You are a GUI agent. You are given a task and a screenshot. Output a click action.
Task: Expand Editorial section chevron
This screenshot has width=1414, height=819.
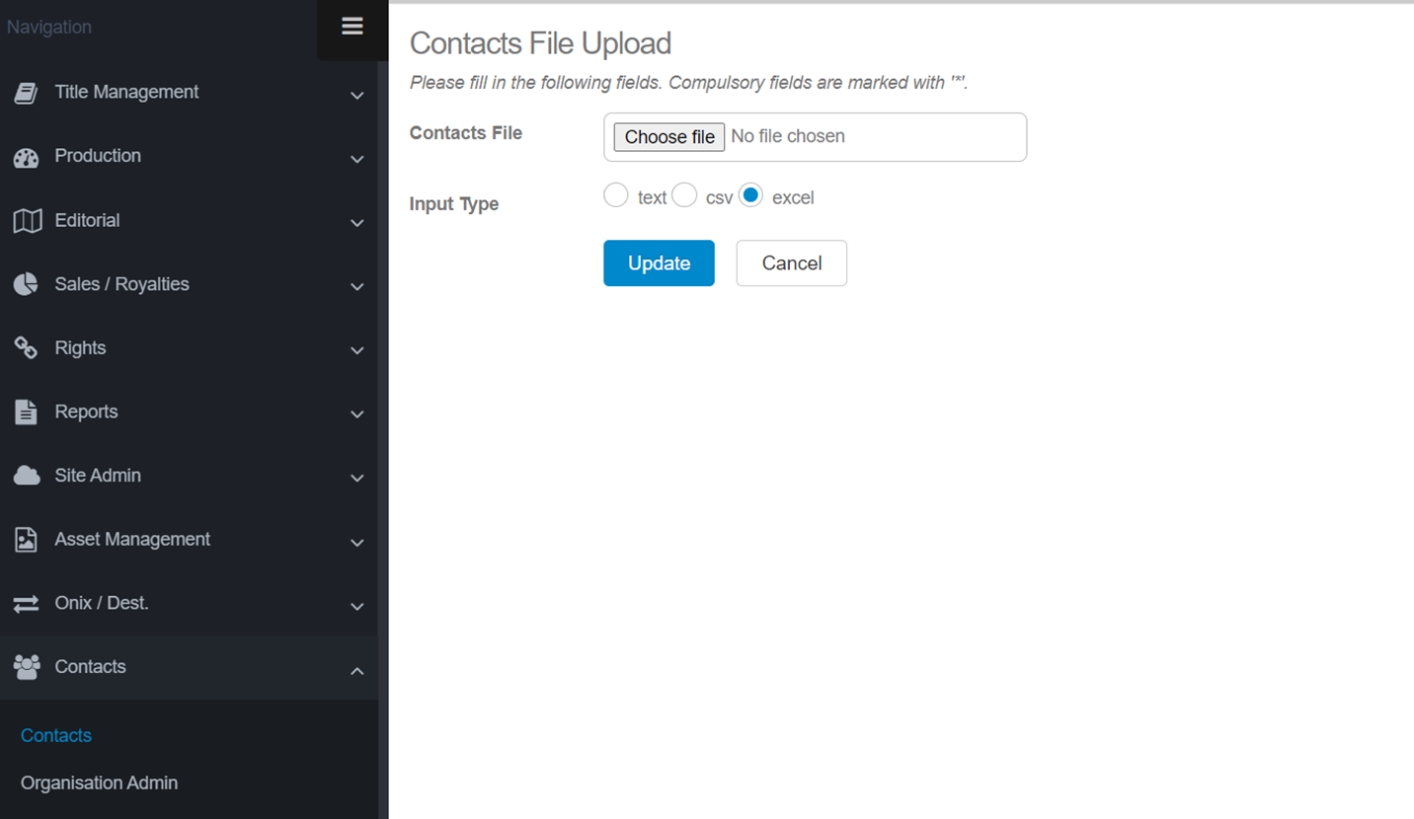point(357,223)
